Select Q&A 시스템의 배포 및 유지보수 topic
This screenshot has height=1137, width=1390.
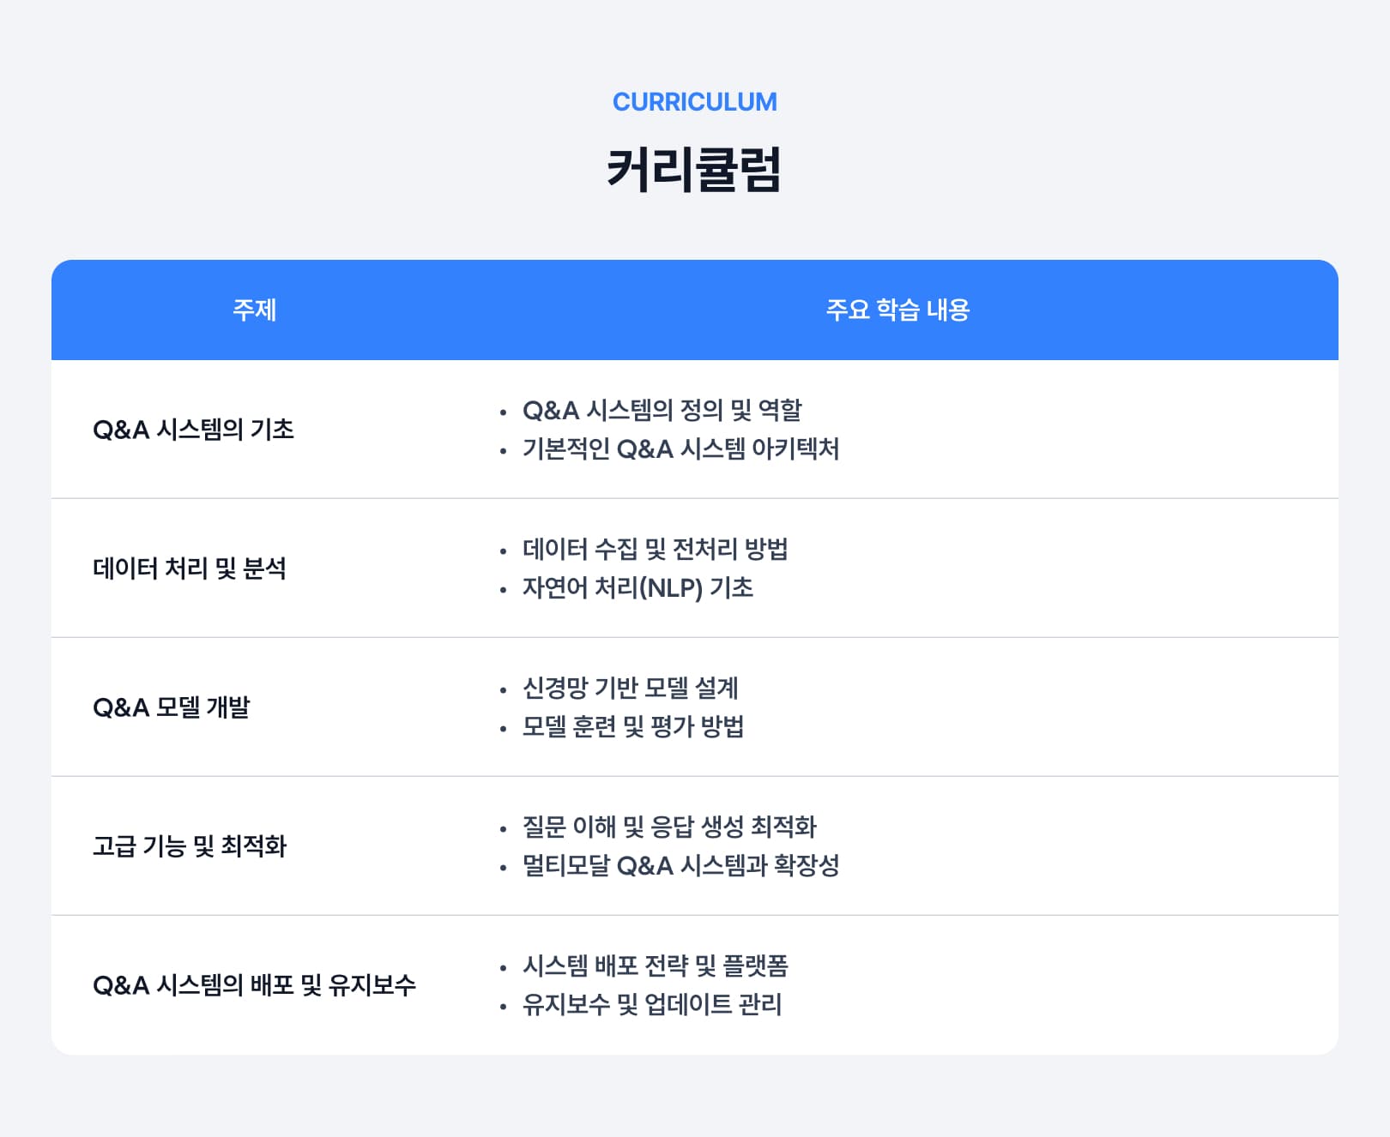pos(254,984)
